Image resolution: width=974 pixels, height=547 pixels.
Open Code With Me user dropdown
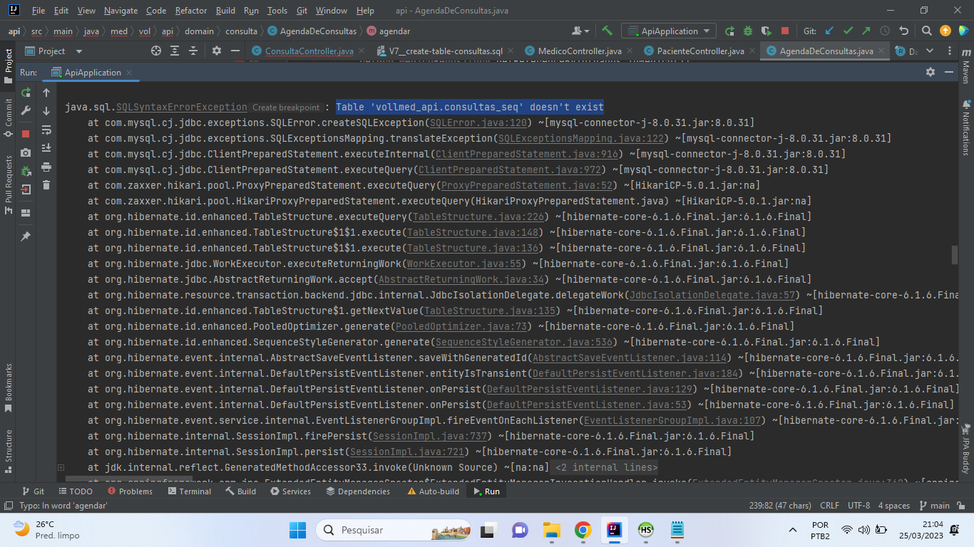pos(580,31)
